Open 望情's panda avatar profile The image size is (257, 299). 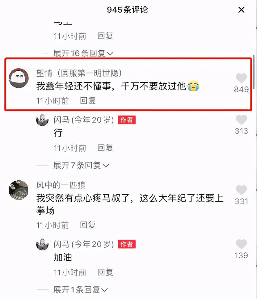[x=19, y=78]
